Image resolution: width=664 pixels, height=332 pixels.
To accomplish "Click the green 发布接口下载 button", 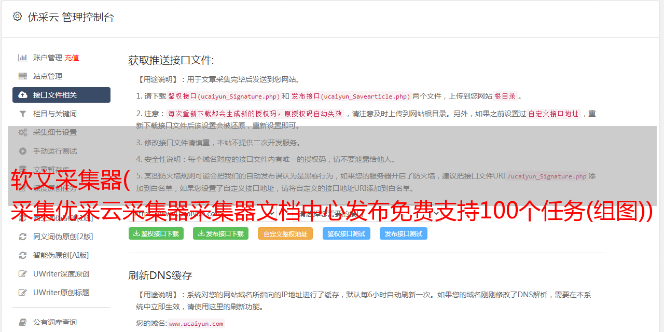I will 220,233.
